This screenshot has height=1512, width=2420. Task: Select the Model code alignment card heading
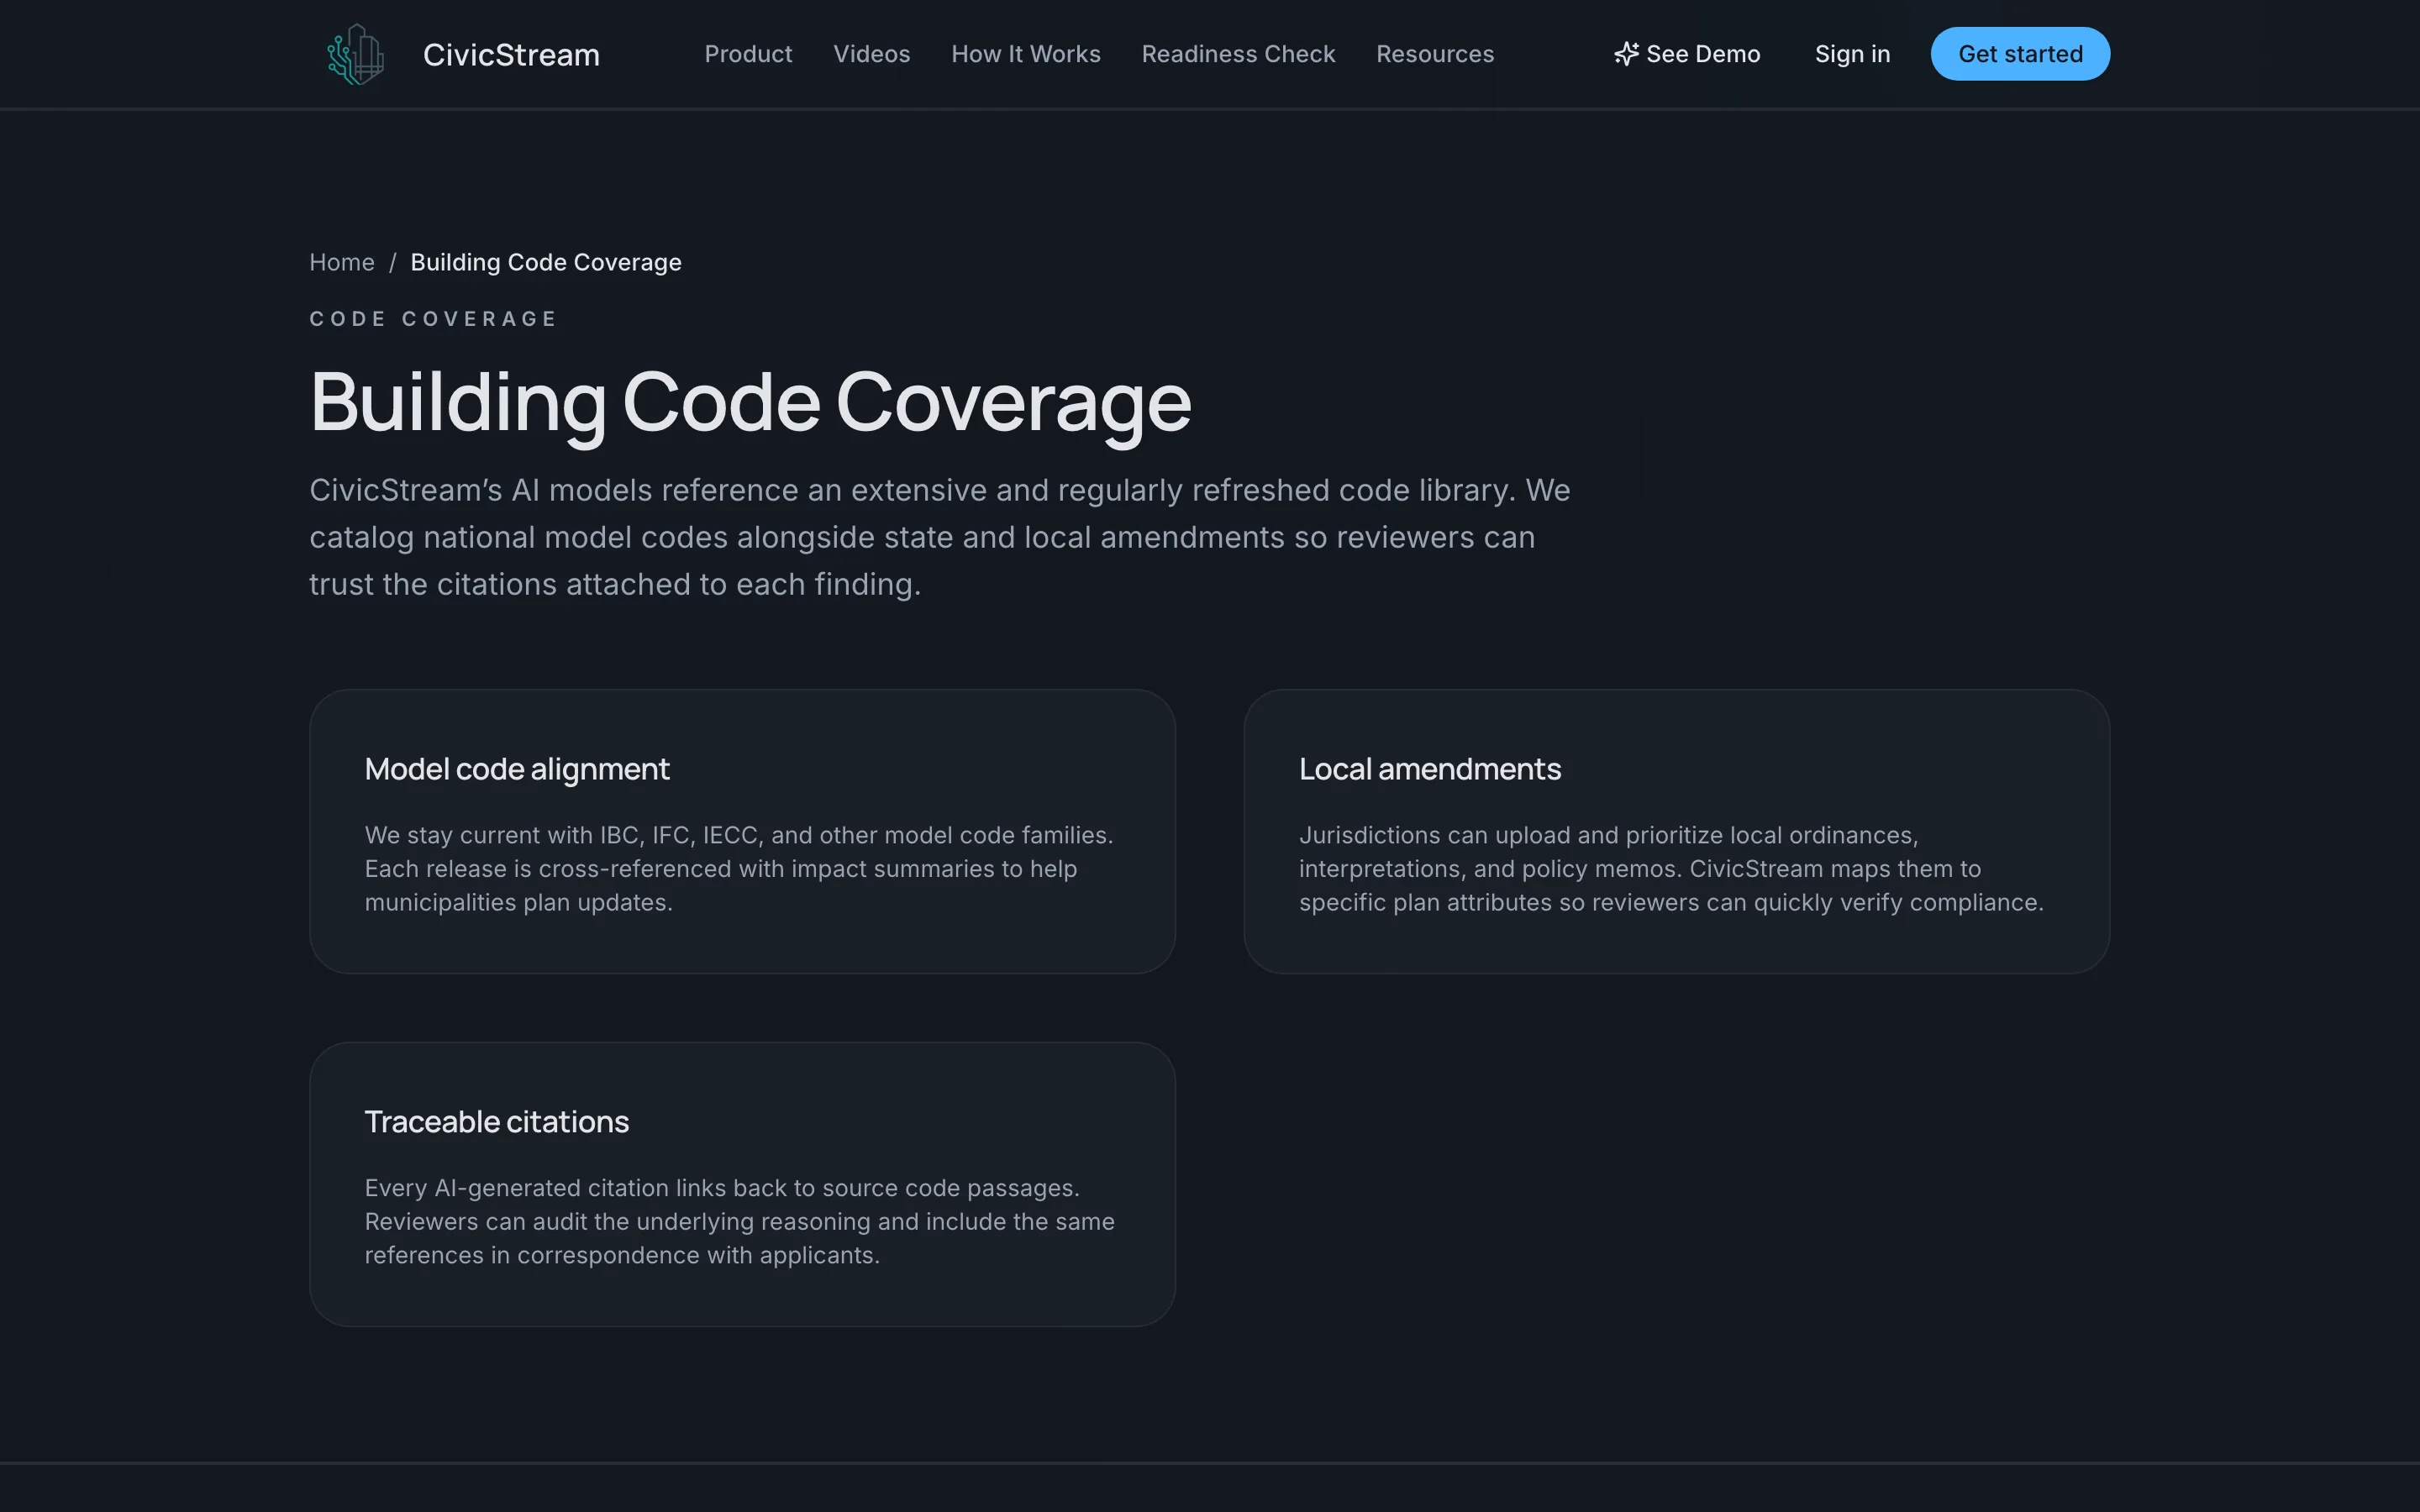(517, 769)
